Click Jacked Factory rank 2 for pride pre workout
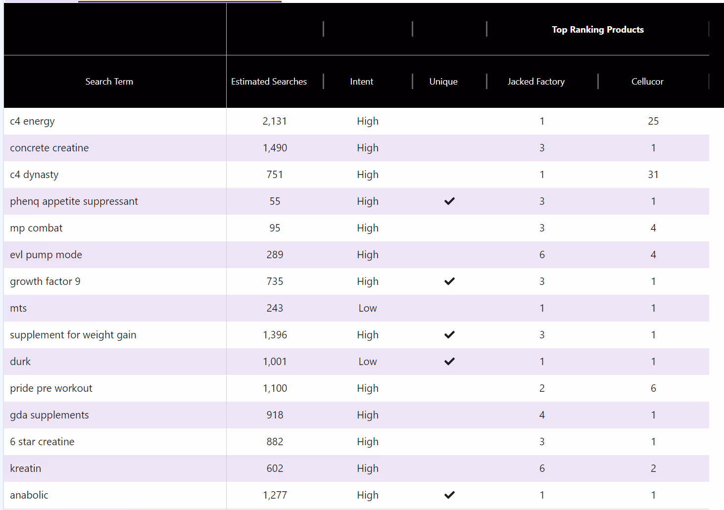Image resolution: width=724 pixels, height=510 pixels. pos(542,388)
